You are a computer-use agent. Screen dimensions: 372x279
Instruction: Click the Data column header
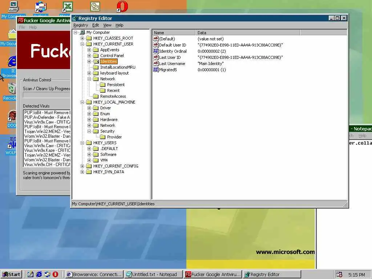click(248, 33)
